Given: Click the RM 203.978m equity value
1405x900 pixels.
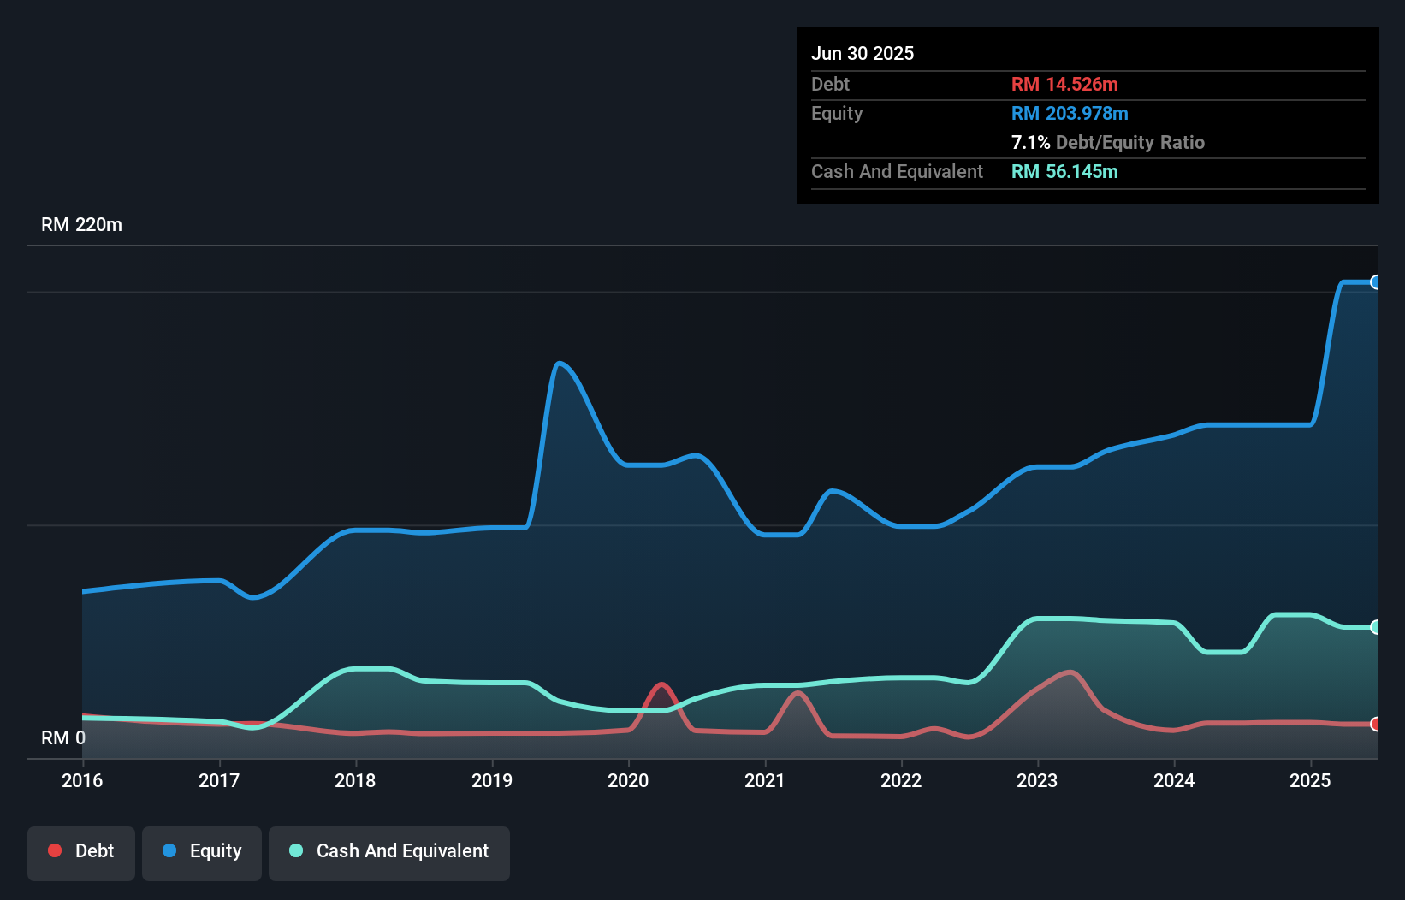Looking at the screenshot, I should coord(1070,113).
